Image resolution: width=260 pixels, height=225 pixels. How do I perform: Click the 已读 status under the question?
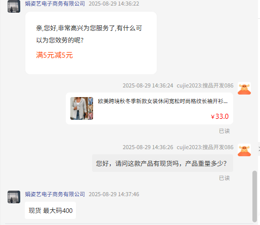pyautogui.click(x=224, y=178)
